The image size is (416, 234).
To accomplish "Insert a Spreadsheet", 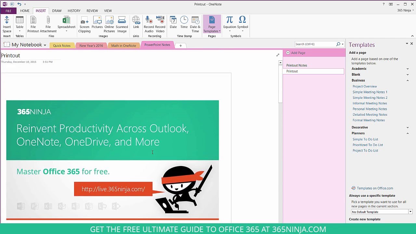I will coord(66,24).
